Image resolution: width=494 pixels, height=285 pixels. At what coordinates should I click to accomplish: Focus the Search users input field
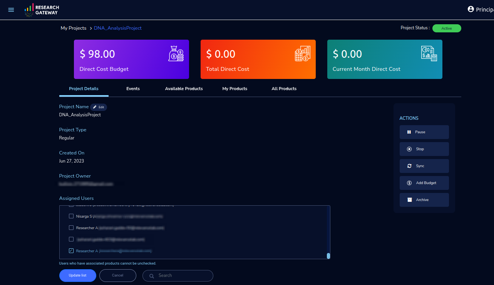[178, 276]
